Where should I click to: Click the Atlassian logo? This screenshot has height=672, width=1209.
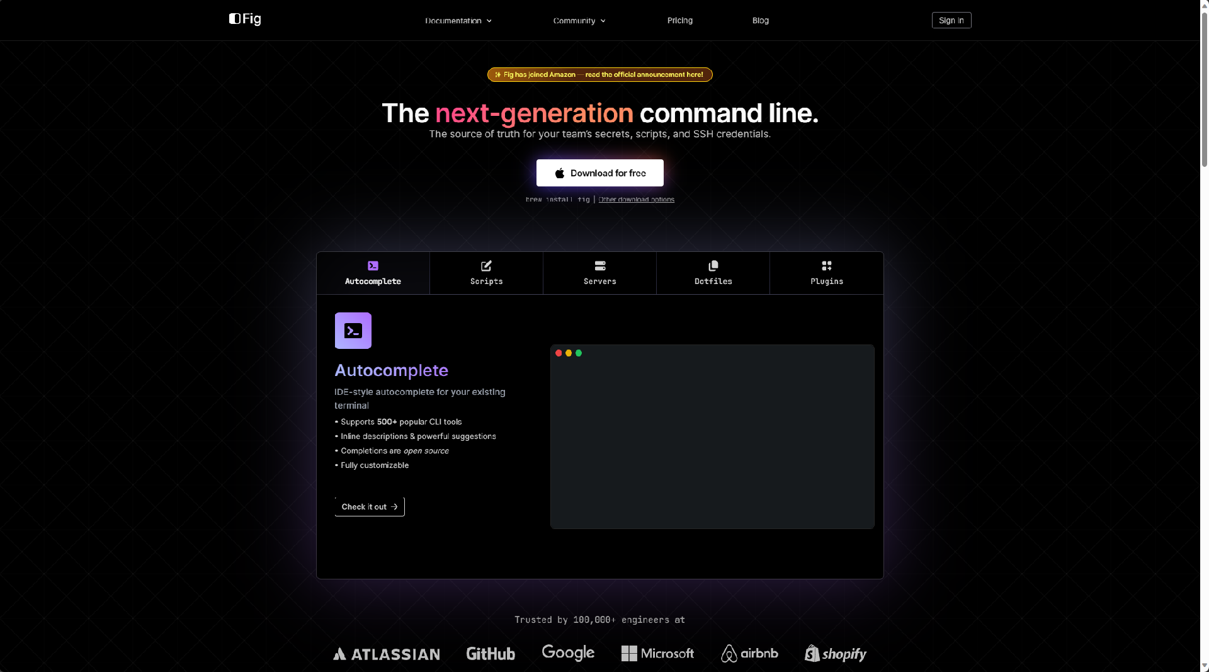[x=387, y=654]
